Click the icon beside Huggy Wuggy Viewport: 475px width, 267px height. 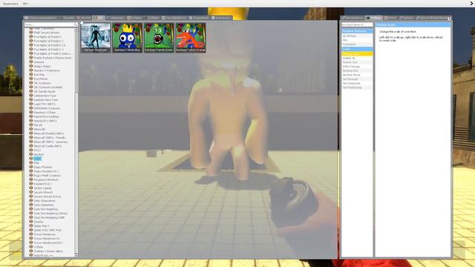(x=31, y=66)
